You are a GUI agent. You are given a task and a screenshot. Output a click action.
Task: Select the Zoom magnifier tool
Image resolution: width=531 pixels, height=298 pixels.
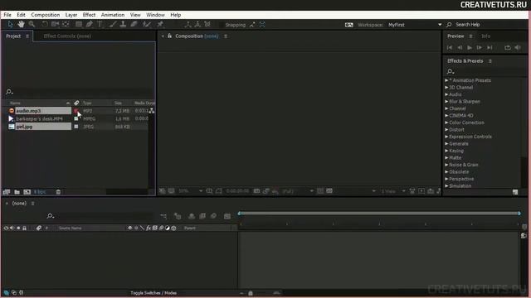pos(32,24)
